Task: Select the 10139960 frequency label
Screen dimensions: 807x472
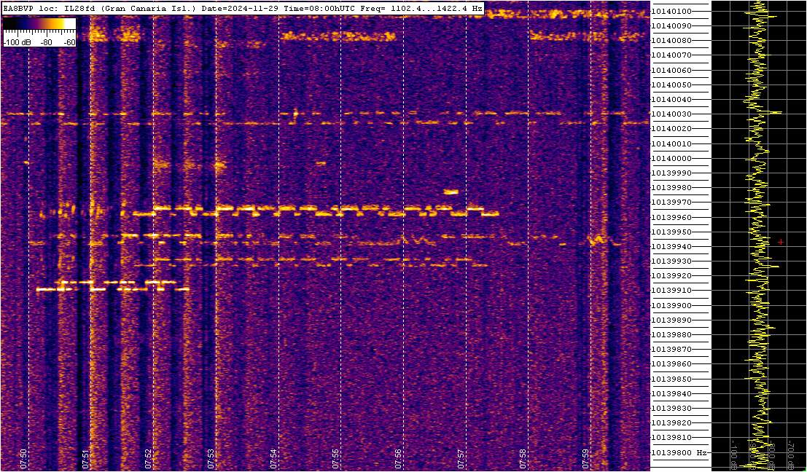Action: click(671, 217)
